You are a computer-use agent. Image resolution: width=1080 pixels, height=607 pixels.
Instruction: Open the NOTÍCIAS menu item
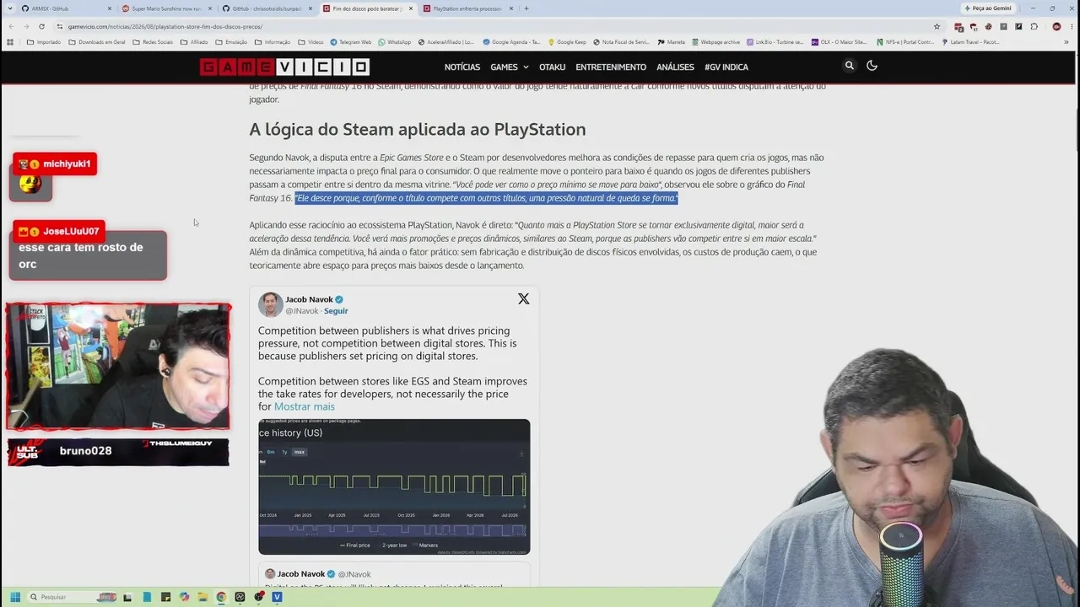pos(462,67)
